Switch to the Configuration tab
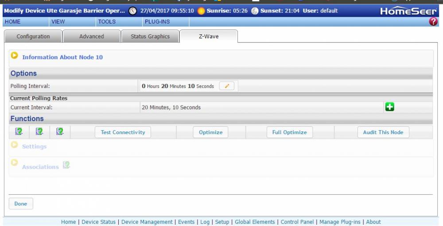The width and height of the screenshot is (443, 226). [33, 37]
